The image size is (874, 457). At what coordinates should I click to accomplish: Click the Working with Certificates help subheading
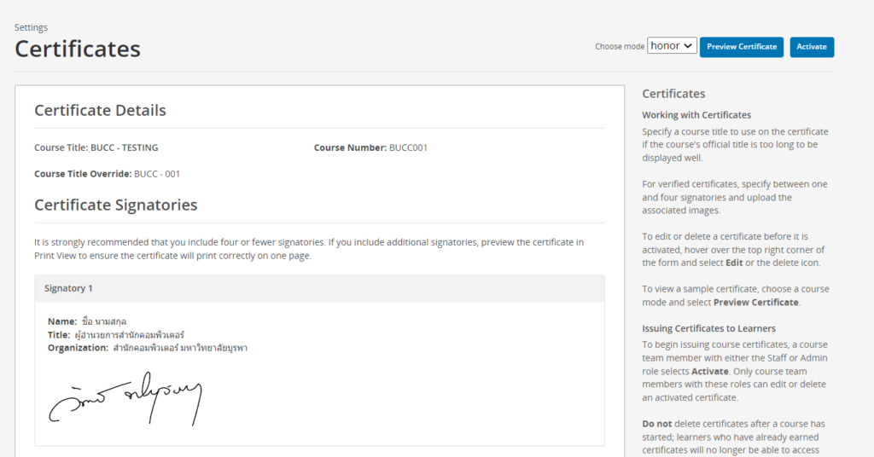click(x=696, y=115)
